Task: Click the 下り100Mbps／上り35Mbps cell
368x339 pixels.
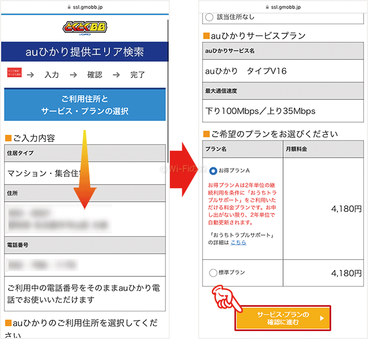Action: 283,111
